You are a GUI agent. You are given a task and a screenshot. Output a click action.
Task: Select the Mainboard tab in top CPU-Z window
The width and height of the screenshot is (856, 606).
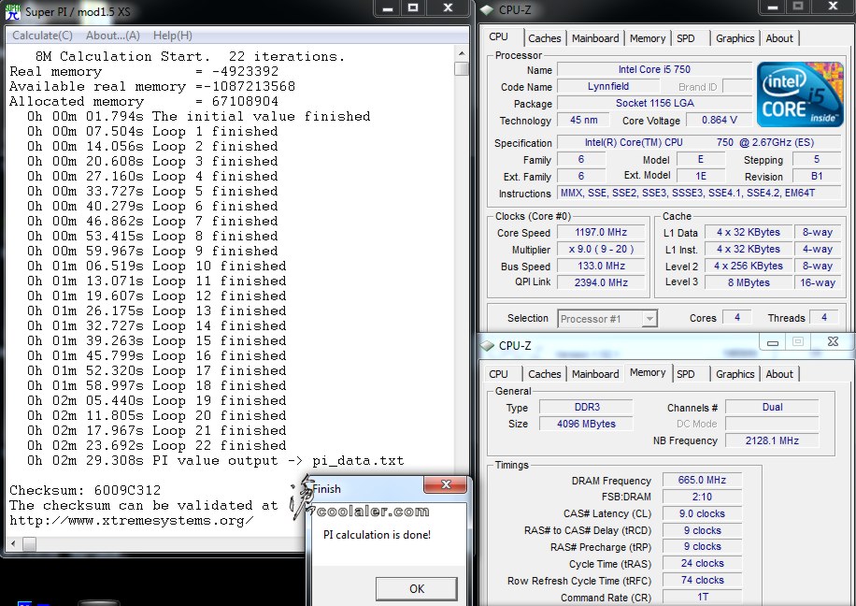tap(595, 38)
